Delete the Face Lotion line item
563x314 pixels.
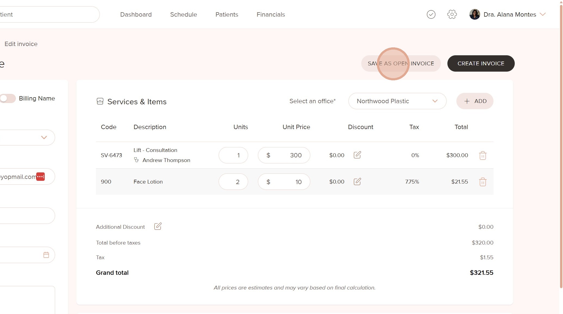(x=483, y=182)
